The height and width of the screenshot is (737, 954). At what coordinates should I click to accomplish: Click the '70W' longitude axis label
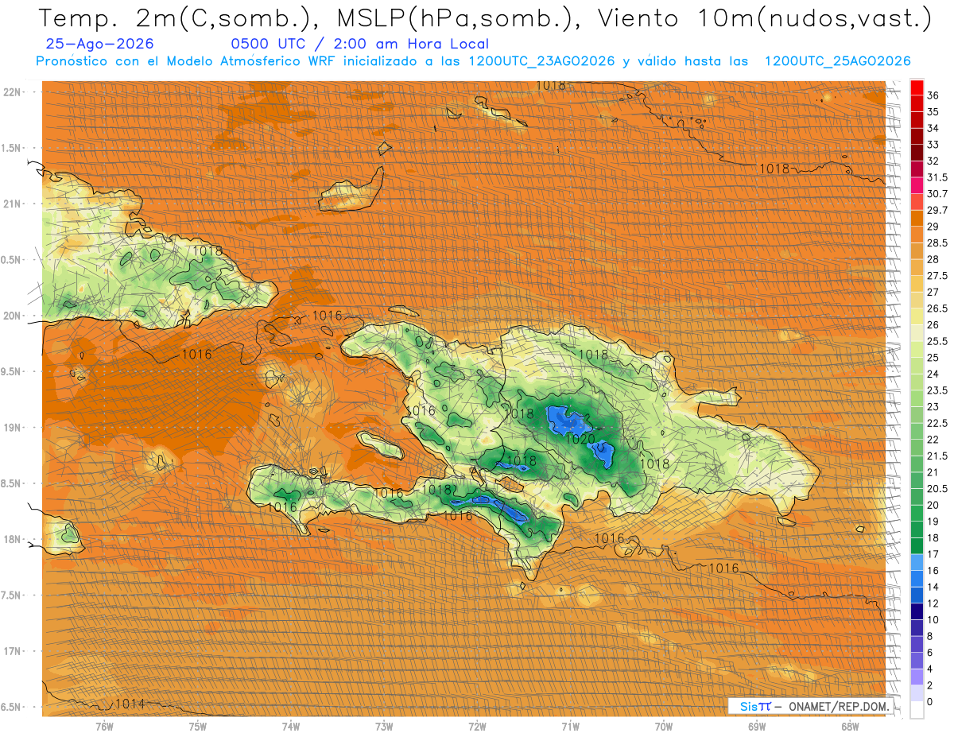point(663,726)
